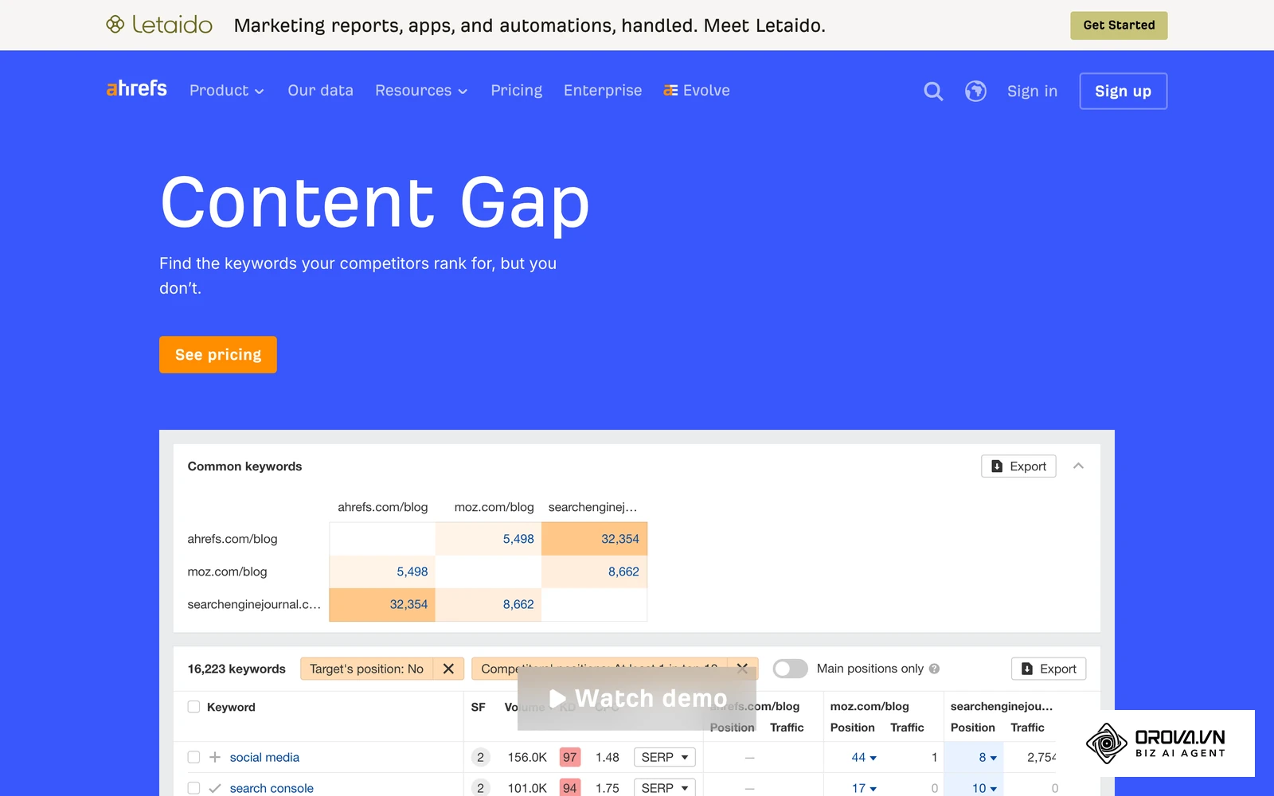Expand the Resources menu
1274x796 pixels.
pos(421,91)
